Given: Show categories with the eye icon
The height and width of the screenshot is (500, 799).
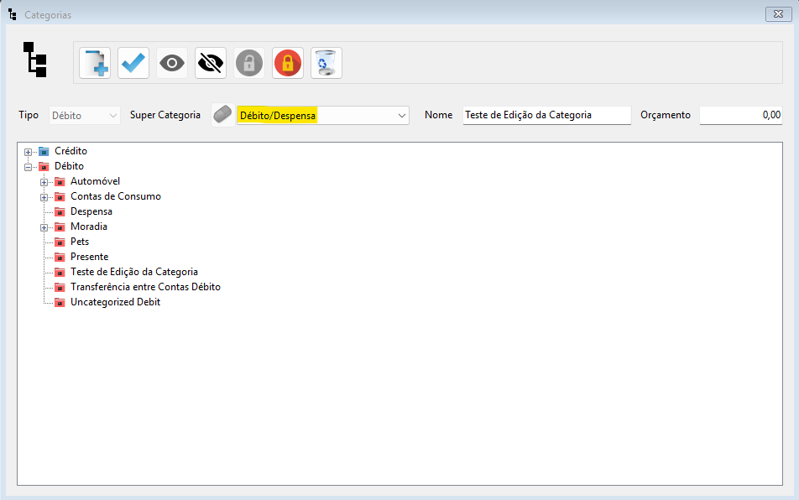Looking at the screenshot, I should [x=172, y=63].
